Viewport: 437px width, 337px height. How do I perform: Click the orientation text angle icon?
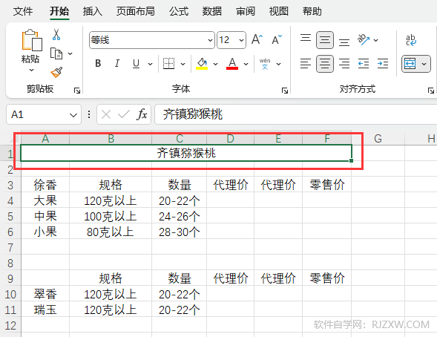tap(364, 40)
